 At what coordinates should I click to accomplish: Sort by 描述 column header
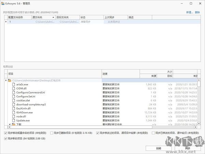coord(140,17)
